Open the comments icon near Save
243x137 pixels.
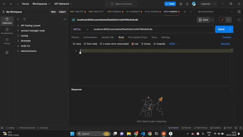(x=229, y=20)
